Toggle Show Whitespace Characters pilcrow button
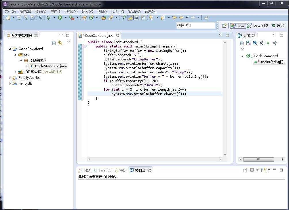 (x=143, y=18)
